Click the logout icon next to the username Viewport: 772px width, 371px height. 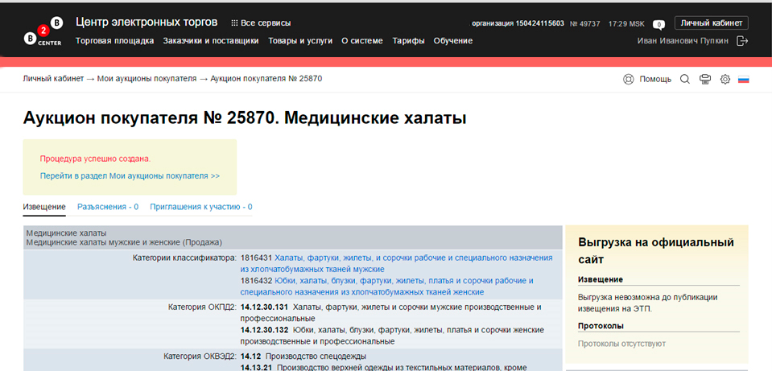[x=741, y=41]
